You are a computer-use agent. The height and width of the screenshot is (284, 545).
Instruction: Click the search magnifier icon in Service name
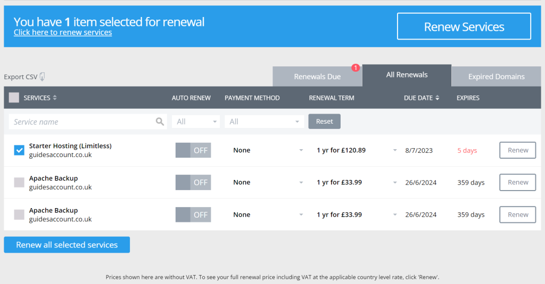click(160, 122)
